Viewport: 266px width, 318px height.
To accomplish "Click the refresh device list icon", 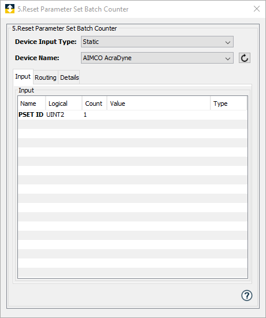I will (244, 58).
